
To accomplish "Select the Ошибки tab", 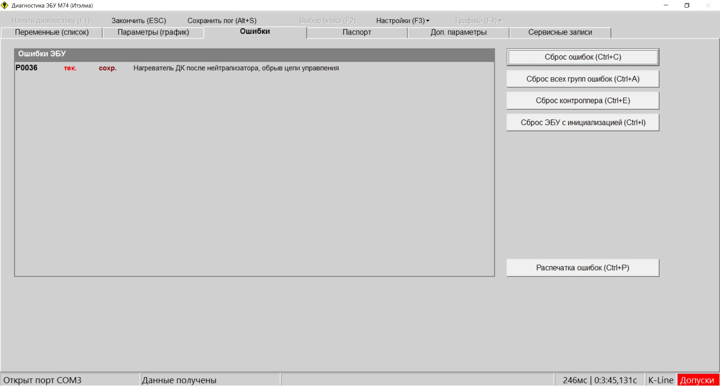I will [x=255, y=32].
